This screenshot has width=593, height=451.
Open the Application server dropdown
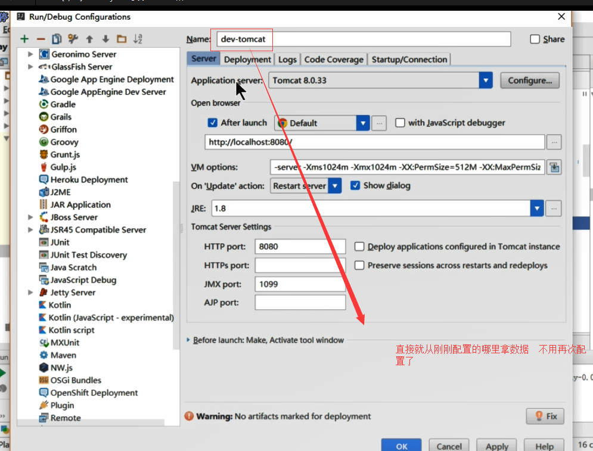click(486, 80)
